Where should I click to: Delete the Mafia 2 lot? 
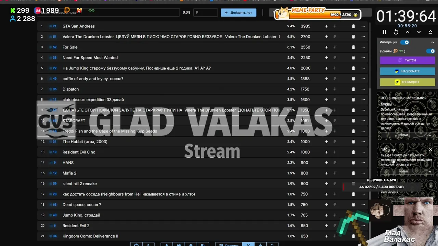click(x=353, y=173)
